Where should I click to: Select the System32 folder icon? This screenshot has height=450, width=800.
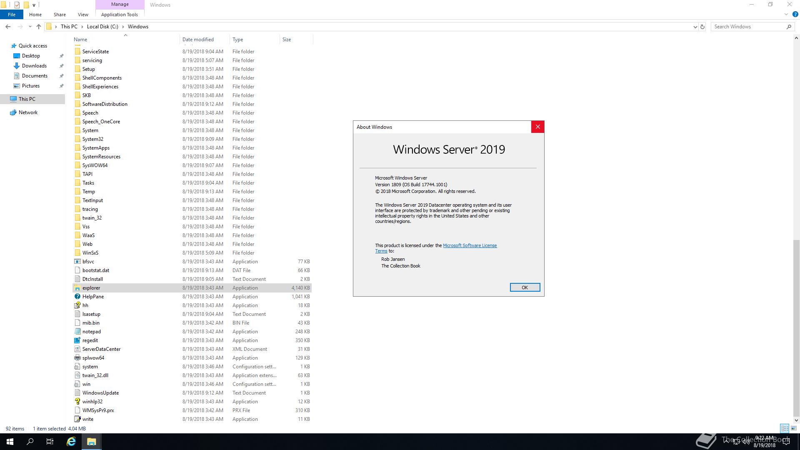pyautogui.click(x=77, y=139)
